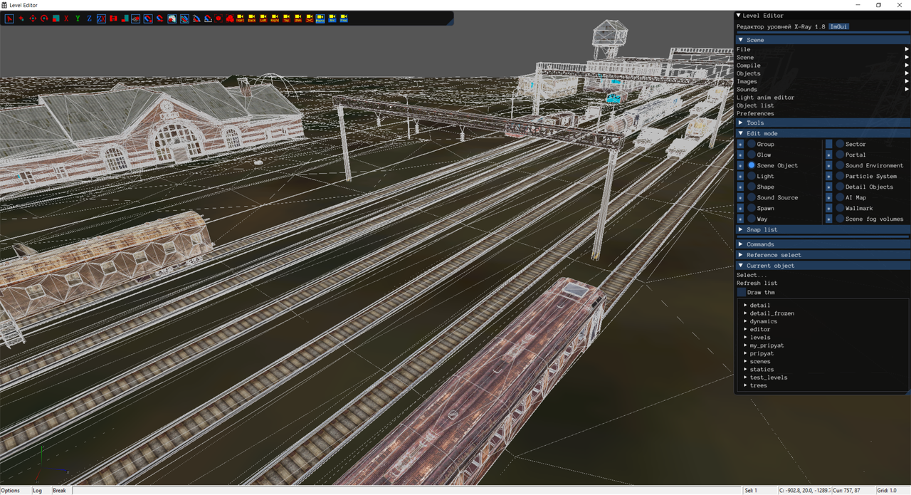Lock to red X axis
Screen dimensions: 911x495
point(66,19)
